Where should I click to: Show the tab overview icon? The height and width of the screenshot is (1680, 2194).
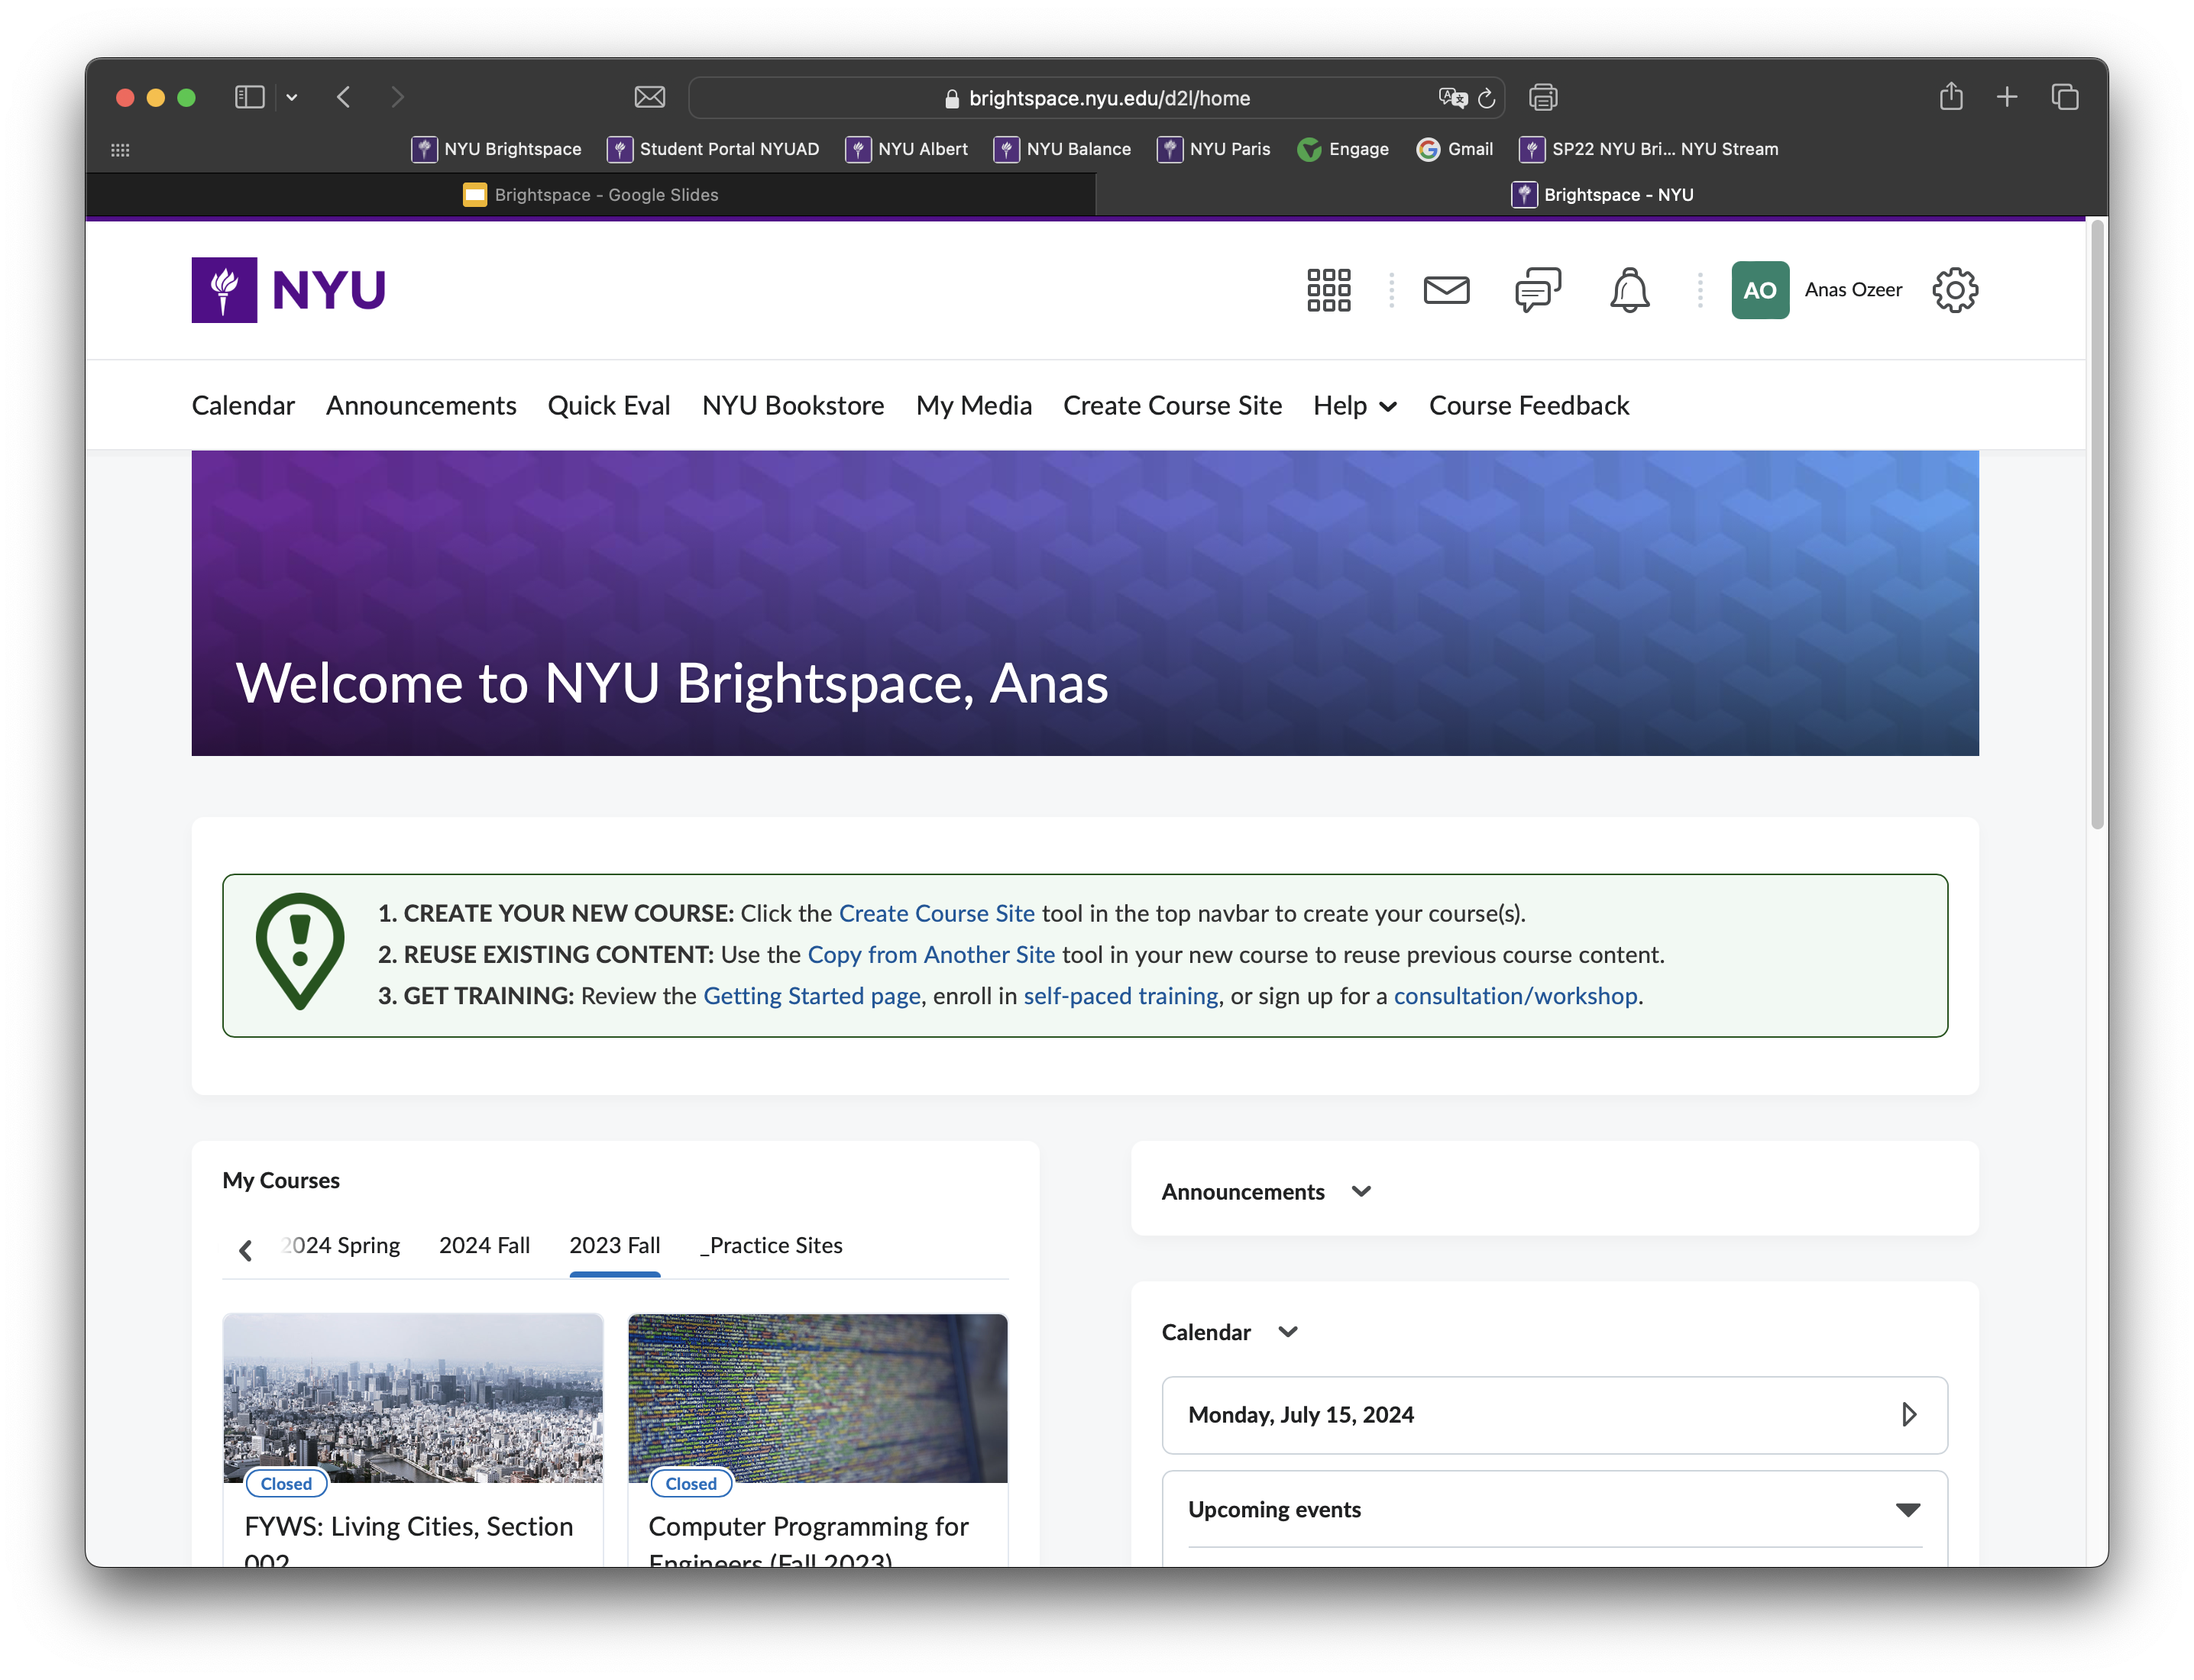[x=2064, y=97]
